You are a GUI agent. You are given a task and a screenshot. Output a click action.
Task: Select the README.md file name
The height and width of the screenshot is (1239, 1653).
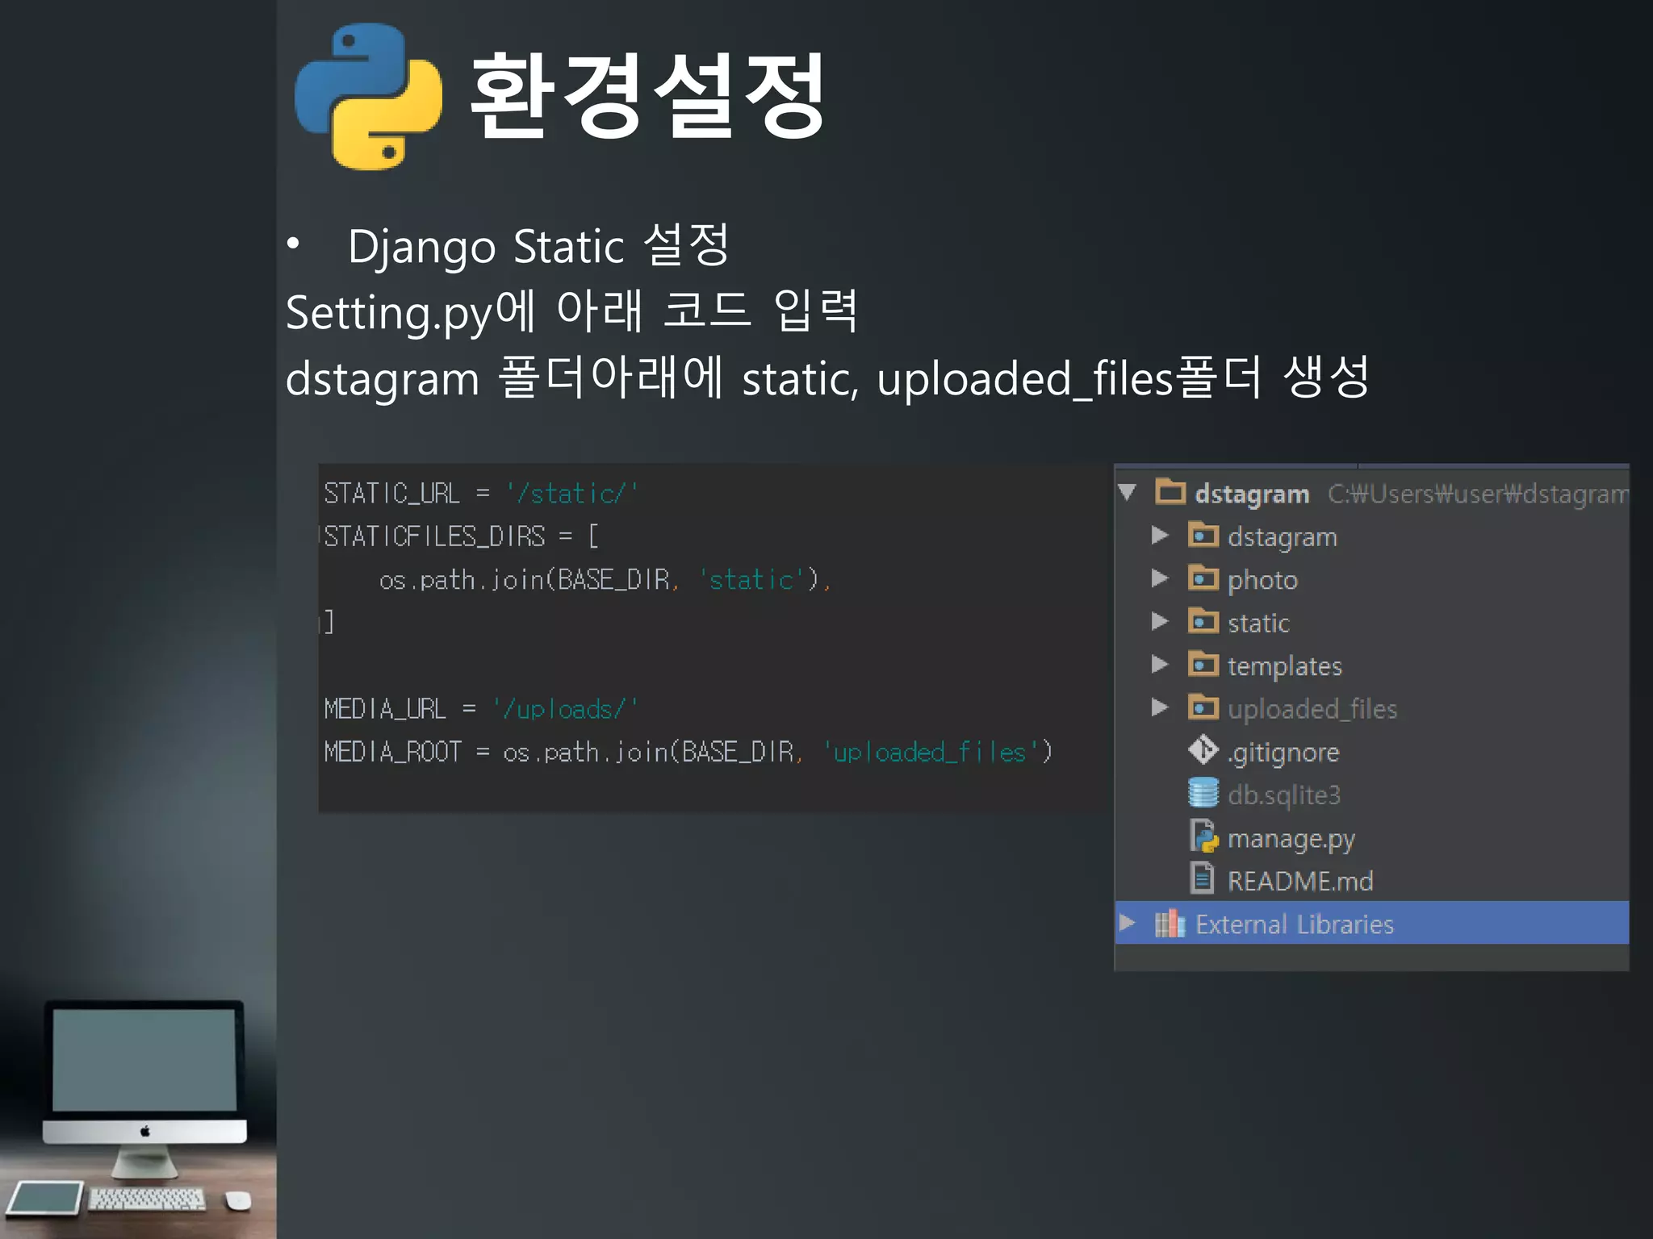coord(1300,881)
